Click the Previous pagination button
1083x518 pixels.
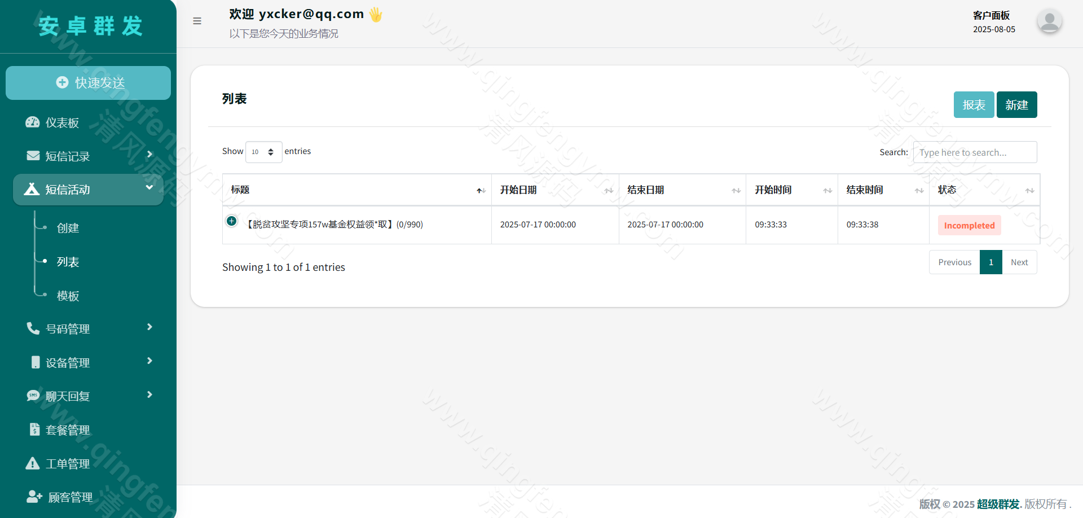pyautogui.click(x=954, y=262)
